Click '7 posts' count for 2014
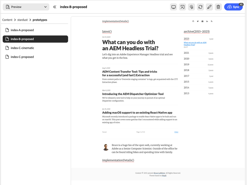This screenshot has height=185, width=247. click(x=211, y=88)
